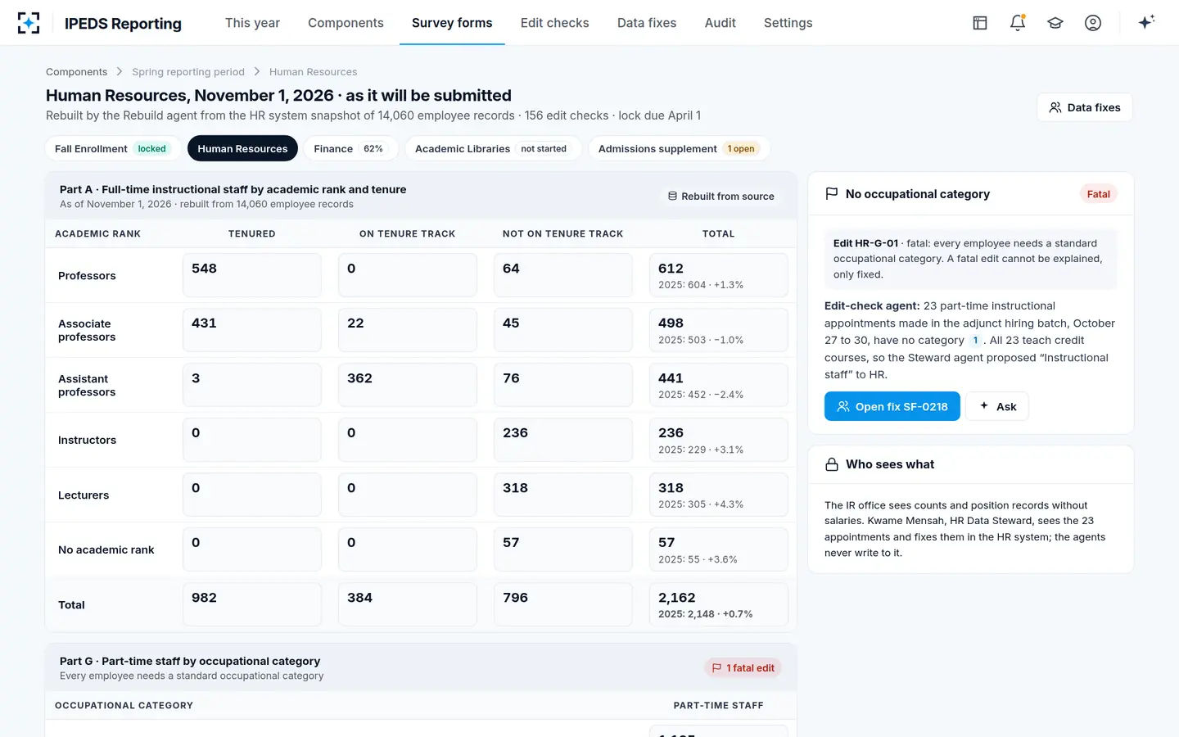Select the Academic Libraries survey pill

pos(493,148)
